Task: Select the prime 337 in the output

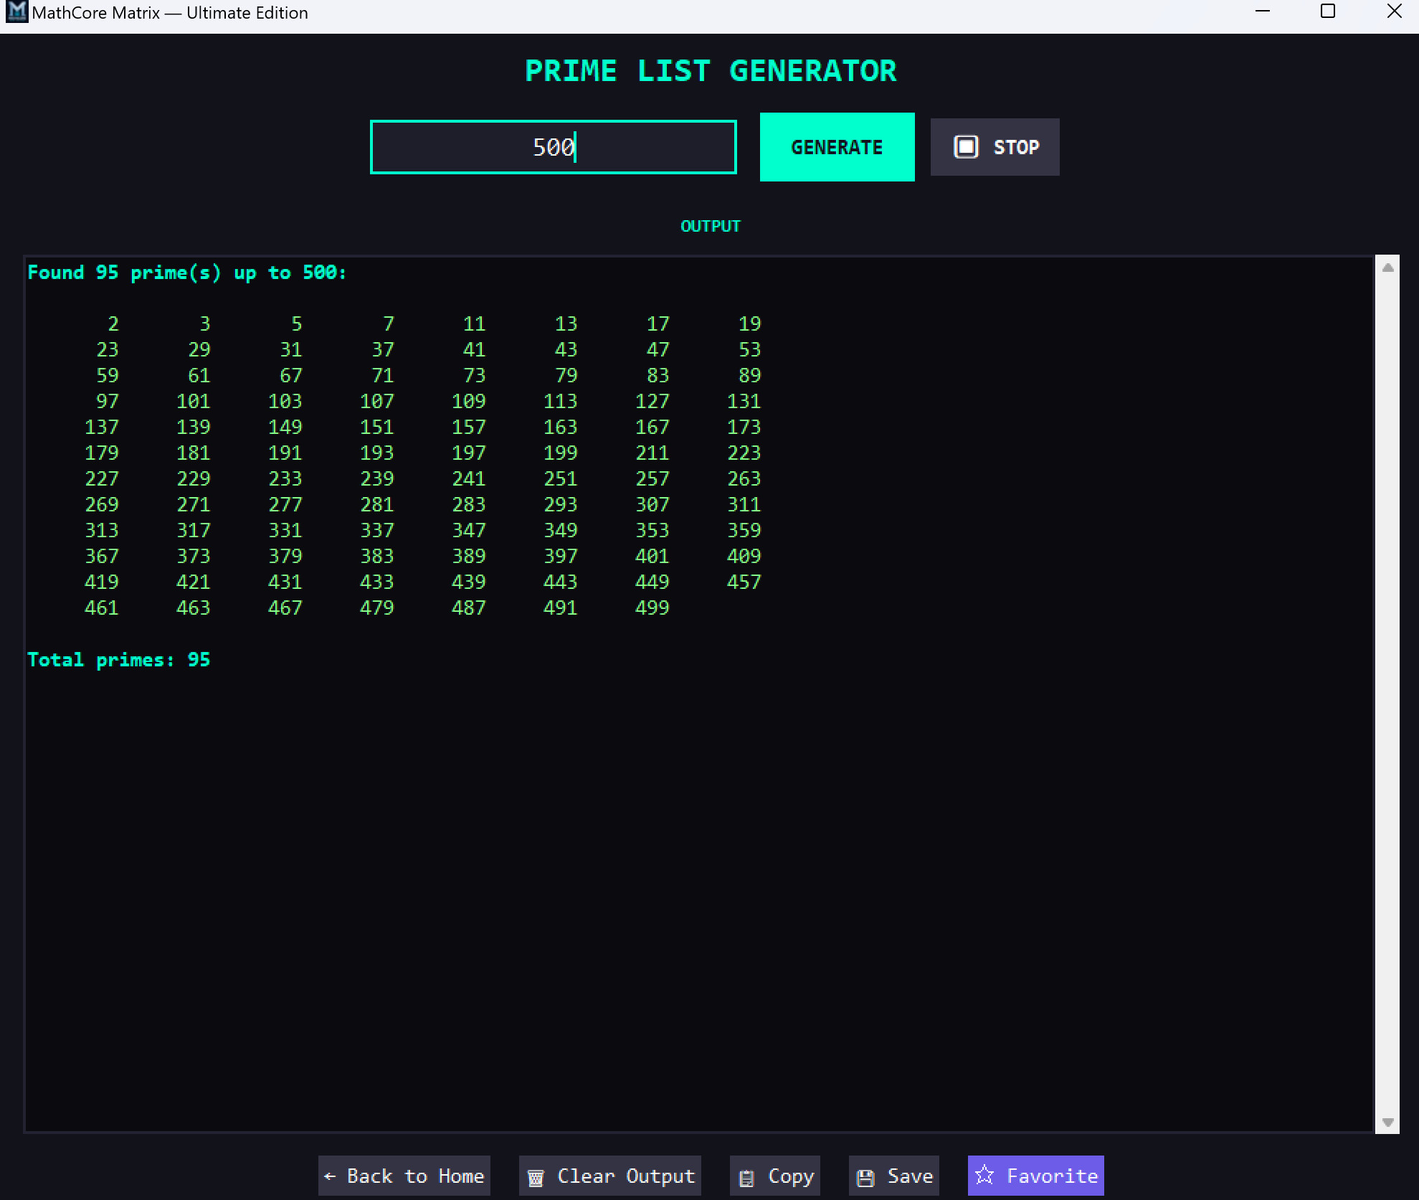Action: click(376, 531)
